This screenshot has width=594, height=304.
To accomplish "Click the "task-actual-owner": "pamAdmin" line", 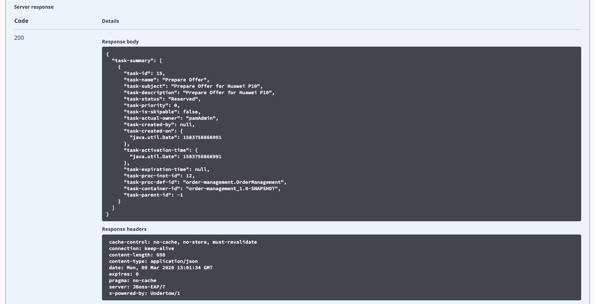I will tap(171, 118).
